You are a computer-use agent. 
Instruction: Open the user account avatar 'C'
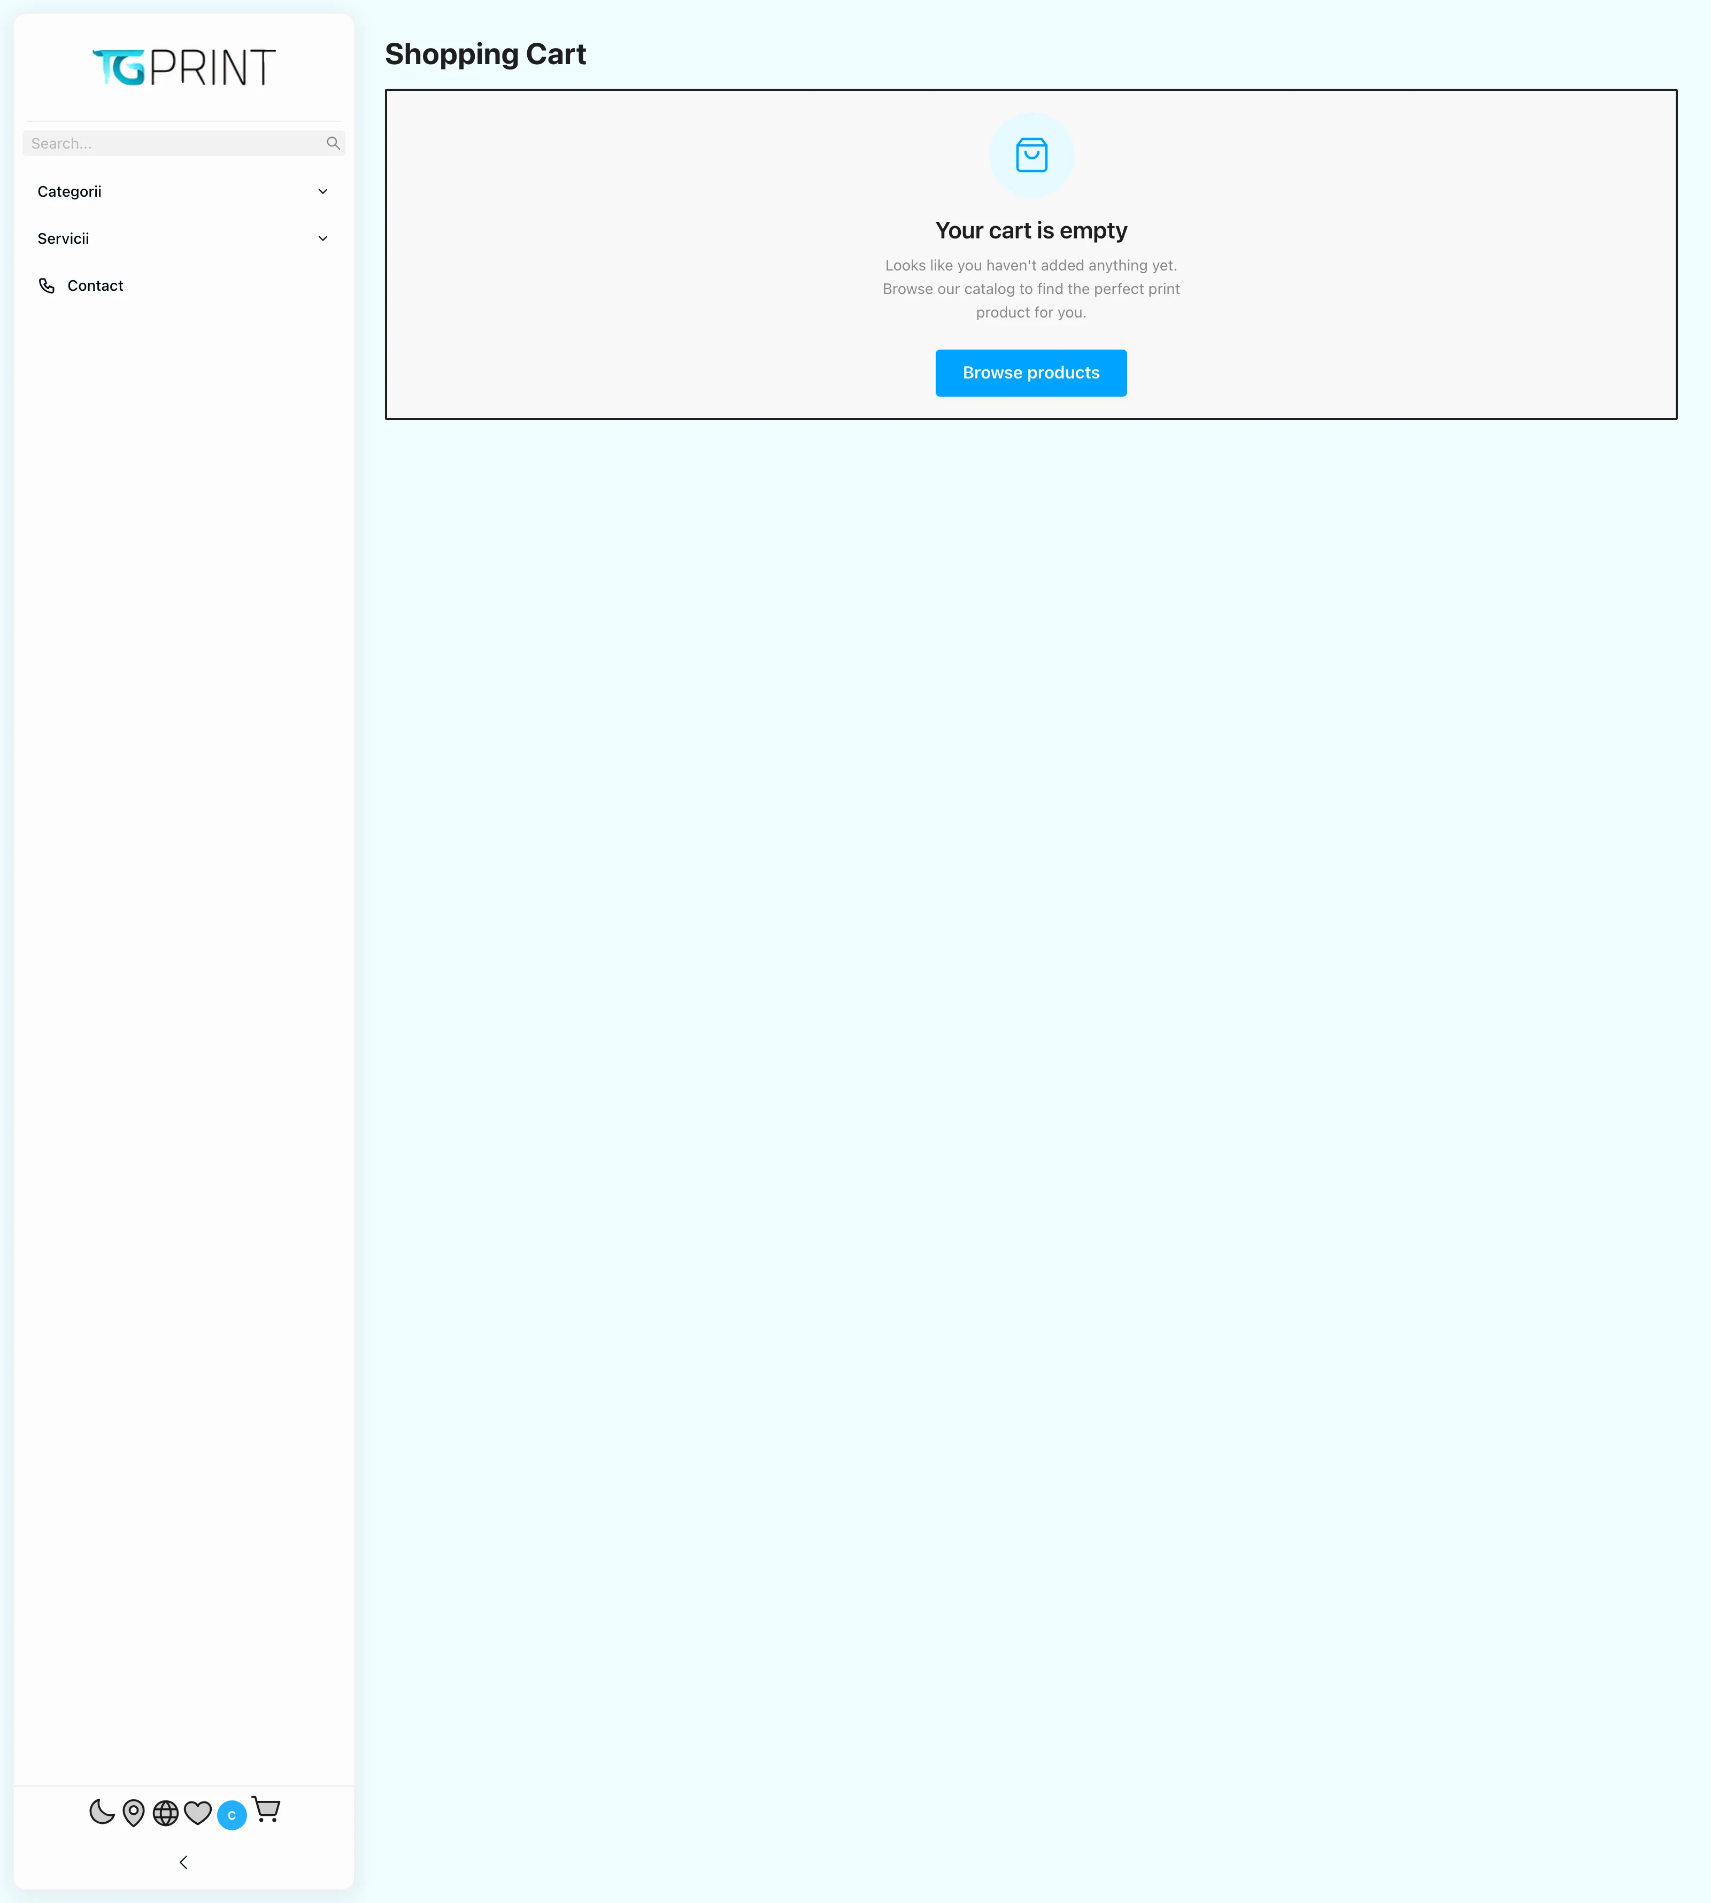[232, 1815]
